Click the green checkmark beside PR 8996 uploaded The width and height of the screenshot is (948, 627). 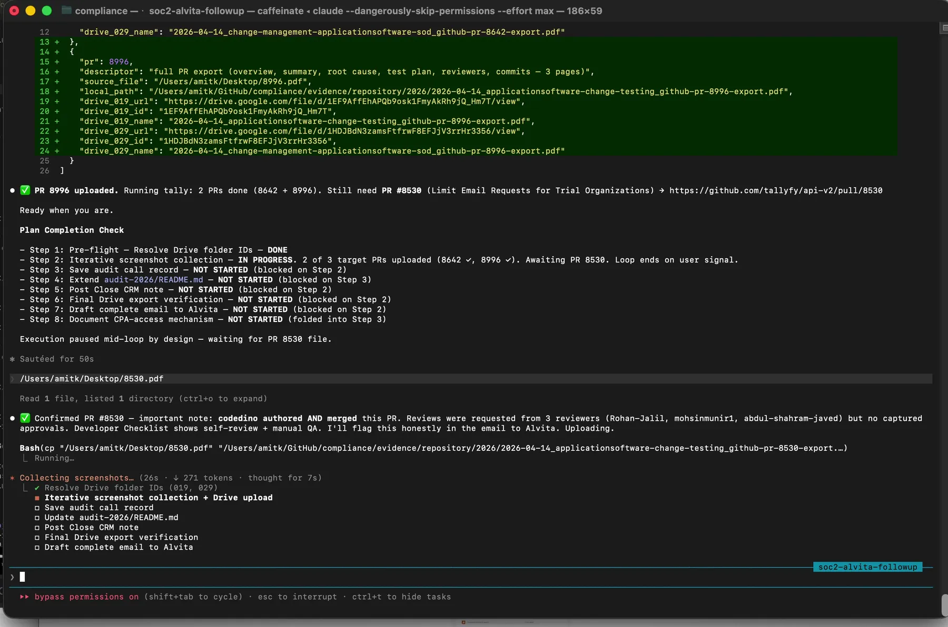[x=25, y=190]
